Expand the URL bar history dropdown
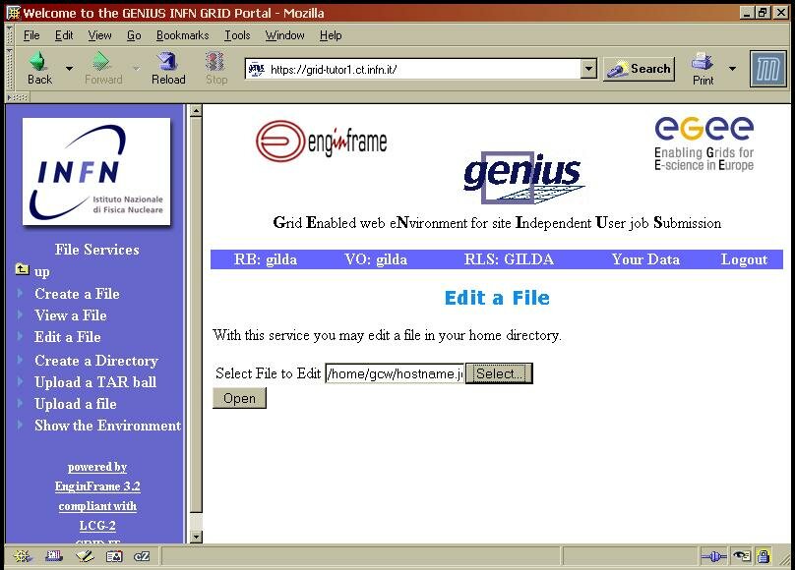The height and width of the screenshot is (570, 795). pos(588,69)
